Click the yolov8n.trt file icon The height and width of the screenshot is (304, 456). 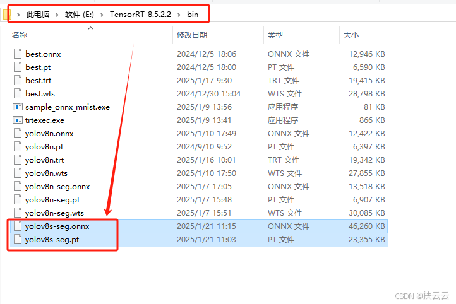[18, 160]
